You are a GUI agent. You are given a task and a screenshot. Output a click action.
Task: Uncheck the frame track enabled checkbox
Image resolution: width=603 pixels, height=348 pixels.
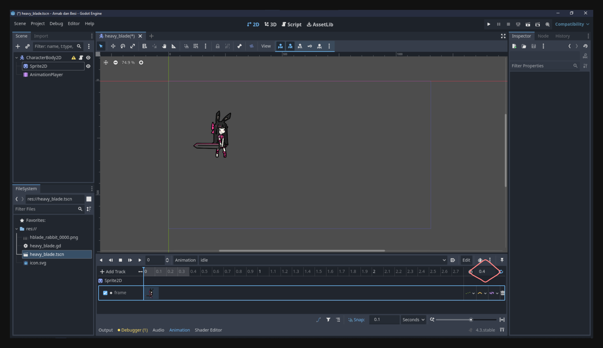105,293
